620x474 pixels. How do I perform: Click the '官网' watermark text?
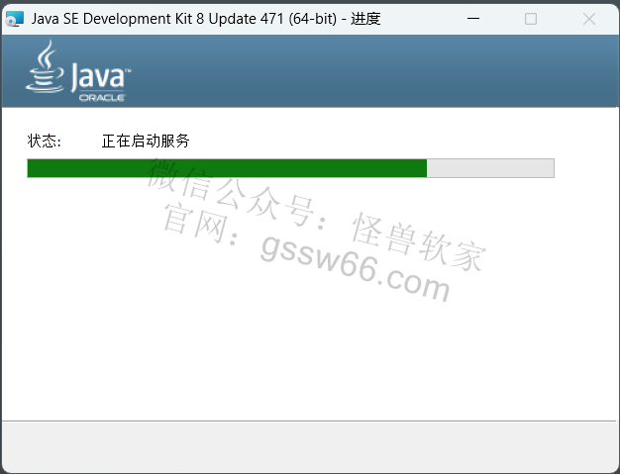pos(195,223)
